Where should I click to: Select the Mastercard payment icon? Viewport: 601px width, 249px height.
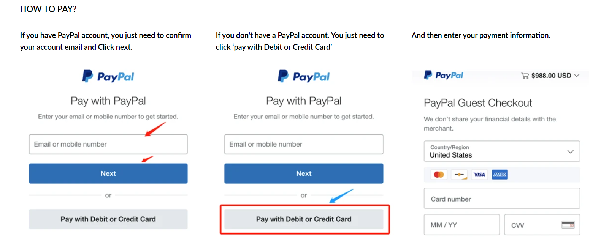(x=439, y=174)
